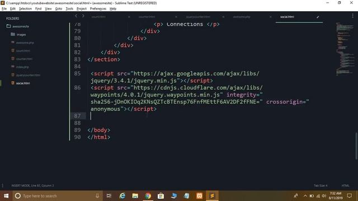Open the Find menu
This screenshot has height=201, width=358.
tap(38, 9)
